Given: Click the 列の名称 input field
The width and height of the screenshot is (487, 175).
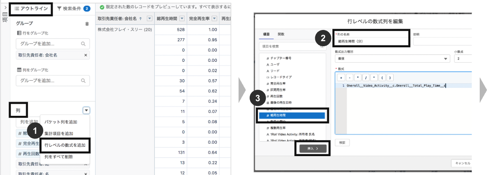Looking at the screenshot, I should coord(372,41).
